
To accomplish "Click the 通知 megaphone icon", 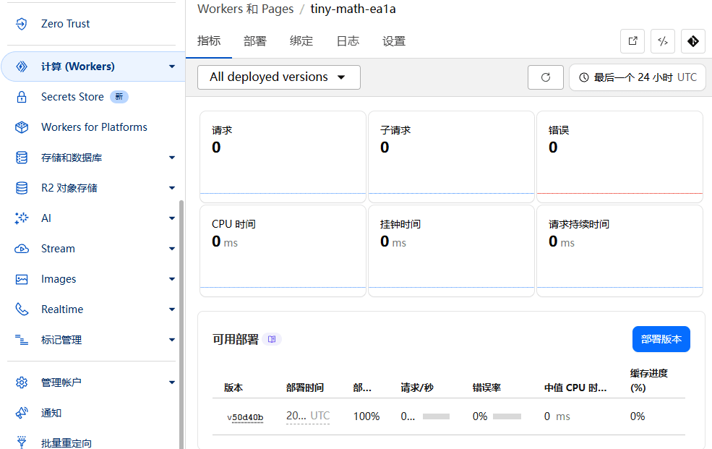I will click(x=22, y=413).
